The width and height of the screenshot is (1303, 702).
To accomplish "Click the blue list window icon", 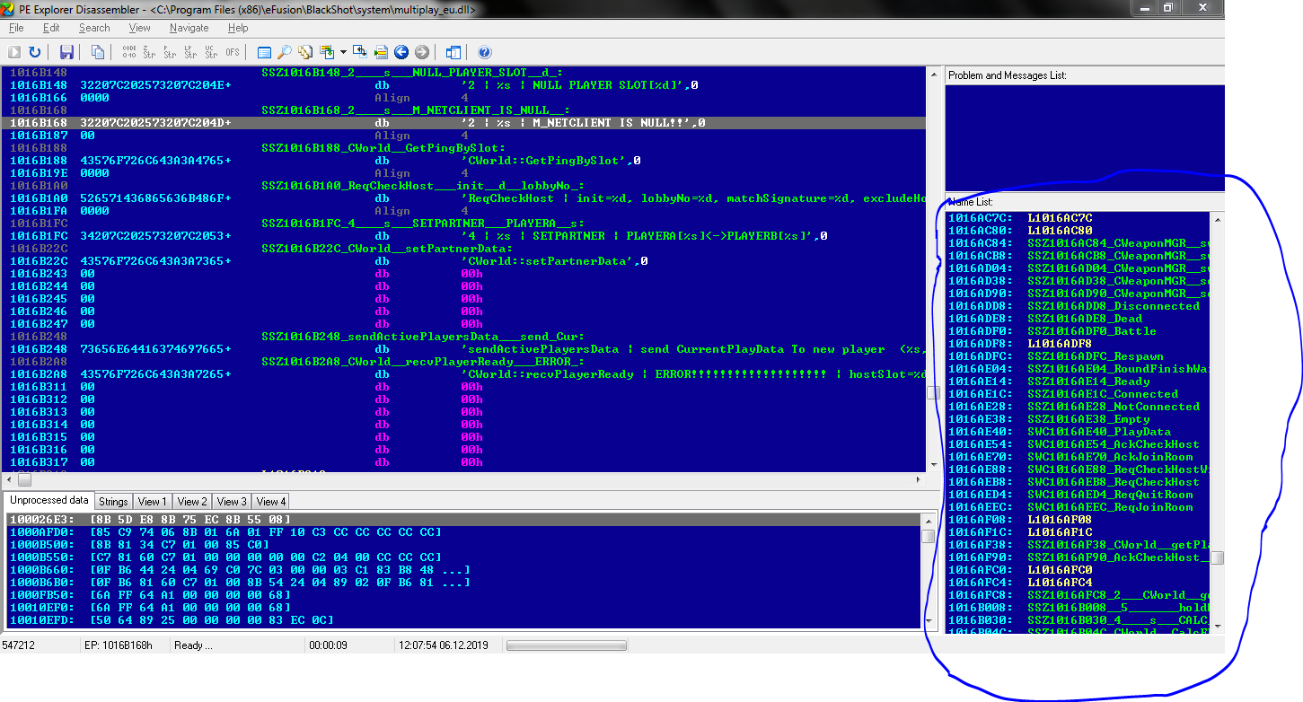I will click(x=264, y=53).
